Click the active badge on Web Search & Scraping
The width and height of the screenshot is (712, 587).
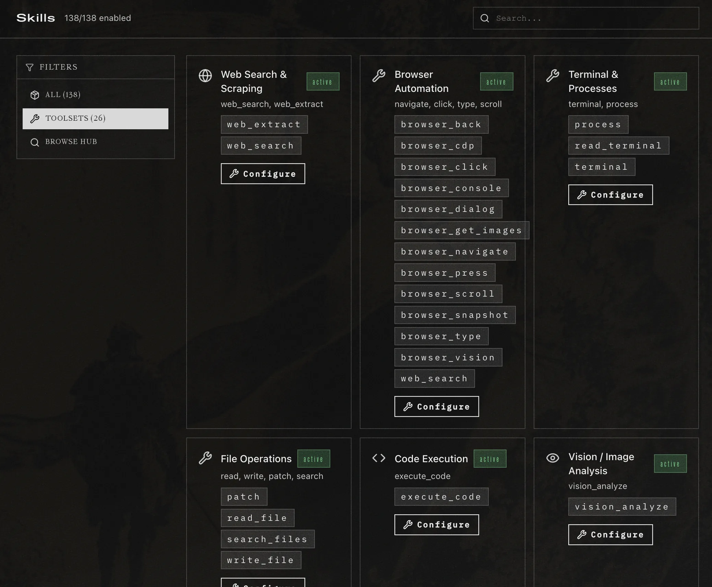[x=323, y=82]
